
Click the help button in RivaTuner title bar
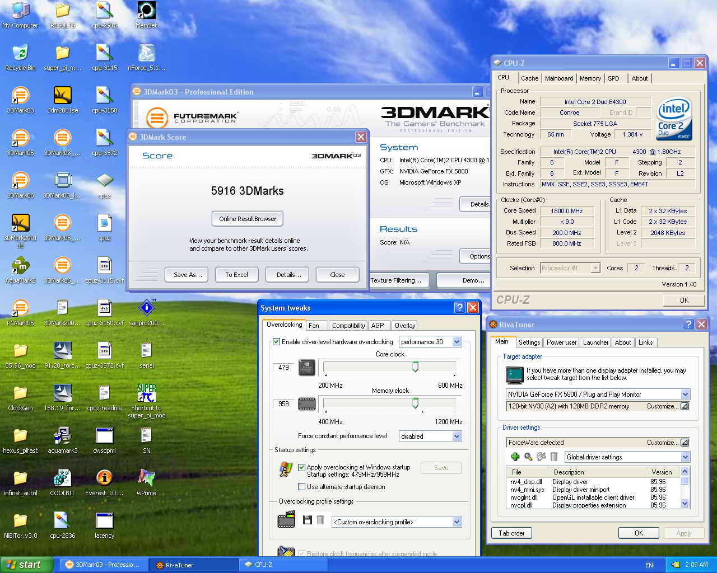click(689, 325)
